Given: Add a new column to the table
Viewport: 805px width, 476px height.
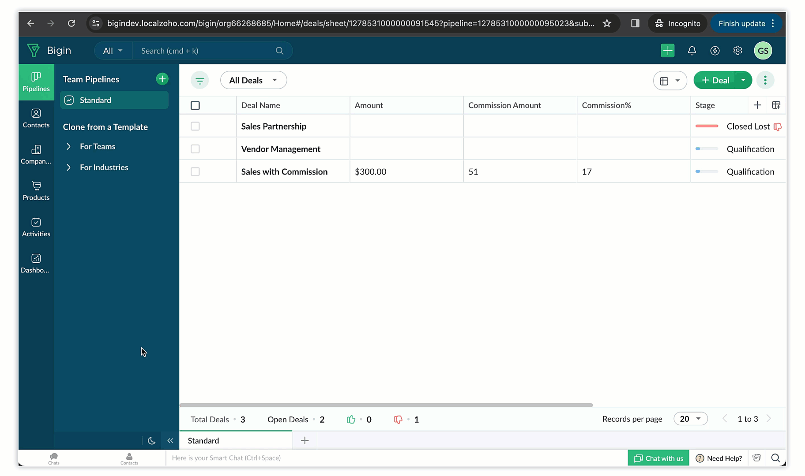Looking at the screenshot, I should pos(757,105).
